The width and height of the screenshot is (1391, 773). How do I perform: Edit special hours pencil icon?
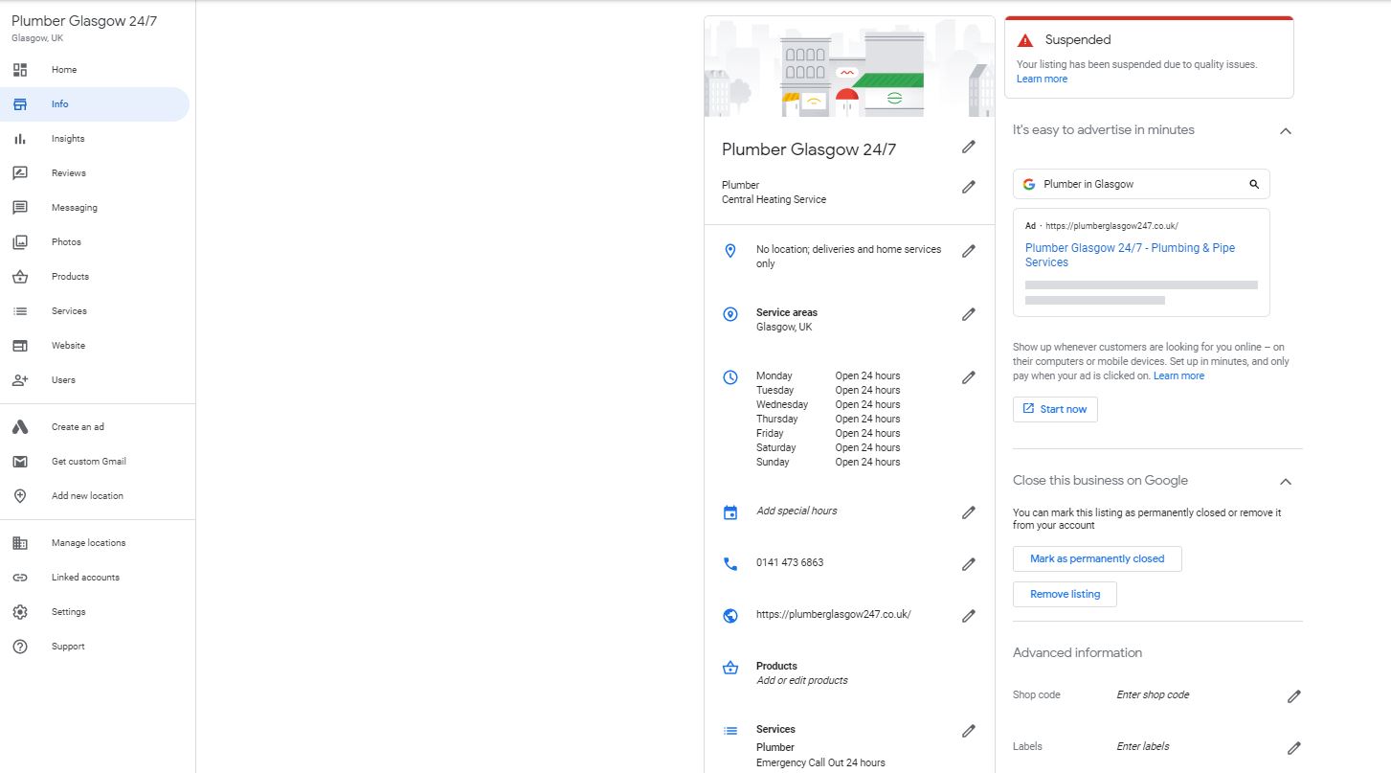(969, 512)
